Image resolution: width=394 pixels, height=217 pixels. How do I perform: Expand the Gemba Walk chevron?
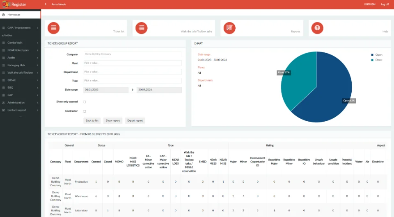click(x=37, y=43)
